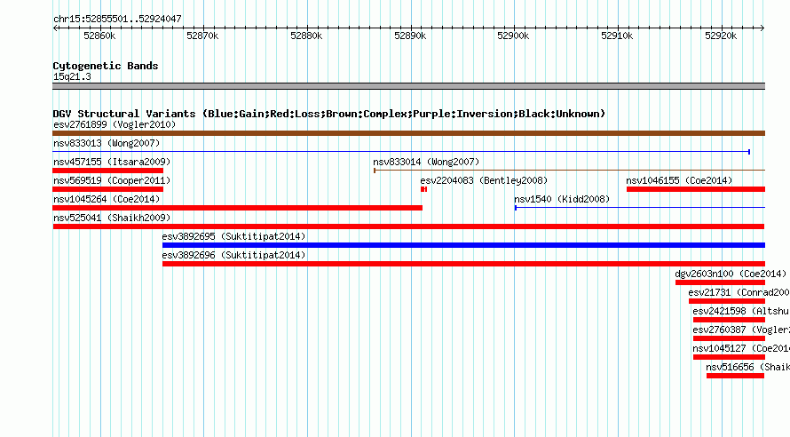This screenshot has height=437, width=790.
Task: Select the red nsv516656 loss bar
Action: point(736,376)
